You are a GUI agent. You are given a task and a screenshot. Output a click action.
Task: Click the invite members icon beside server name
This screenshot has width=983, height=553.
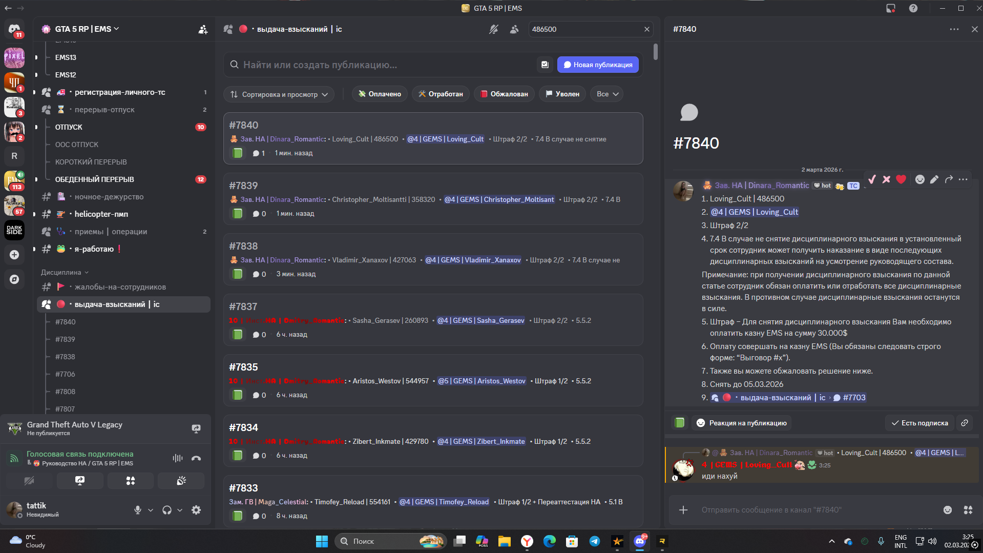pos(203,29)
